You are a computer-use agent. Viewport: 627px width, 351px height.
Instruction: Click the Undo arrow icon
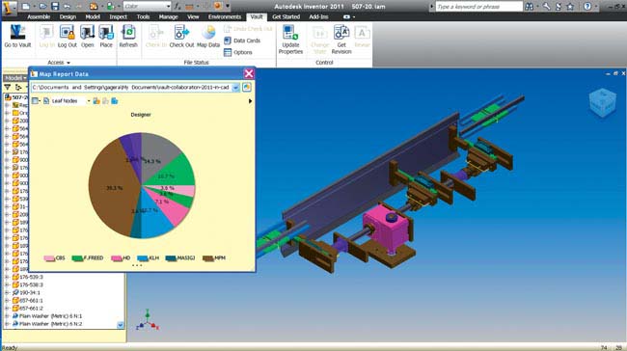coord(67,6)
